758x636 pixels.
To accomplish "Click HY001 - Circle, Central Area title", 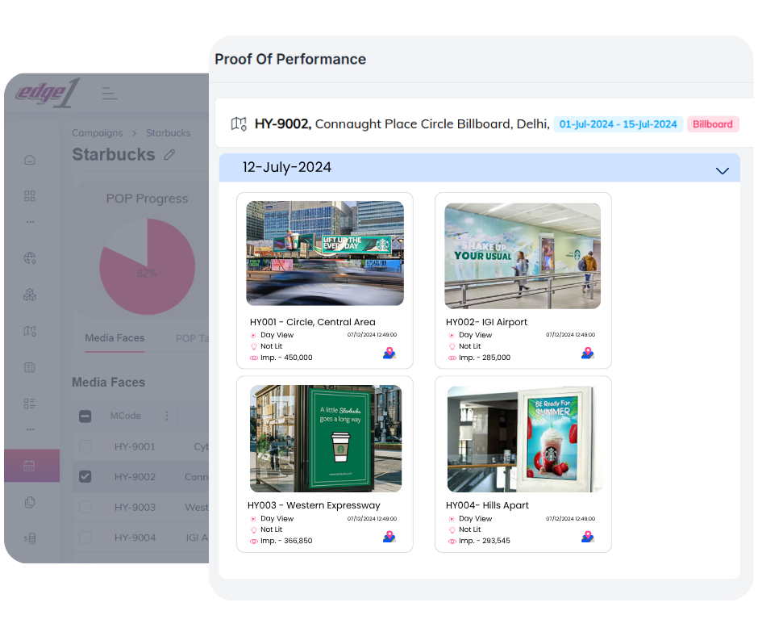I will tap(312, 322).
